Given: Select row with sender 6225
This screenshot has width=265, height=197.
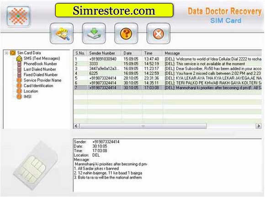Looking at the screenshot, I should click(168, 73).
